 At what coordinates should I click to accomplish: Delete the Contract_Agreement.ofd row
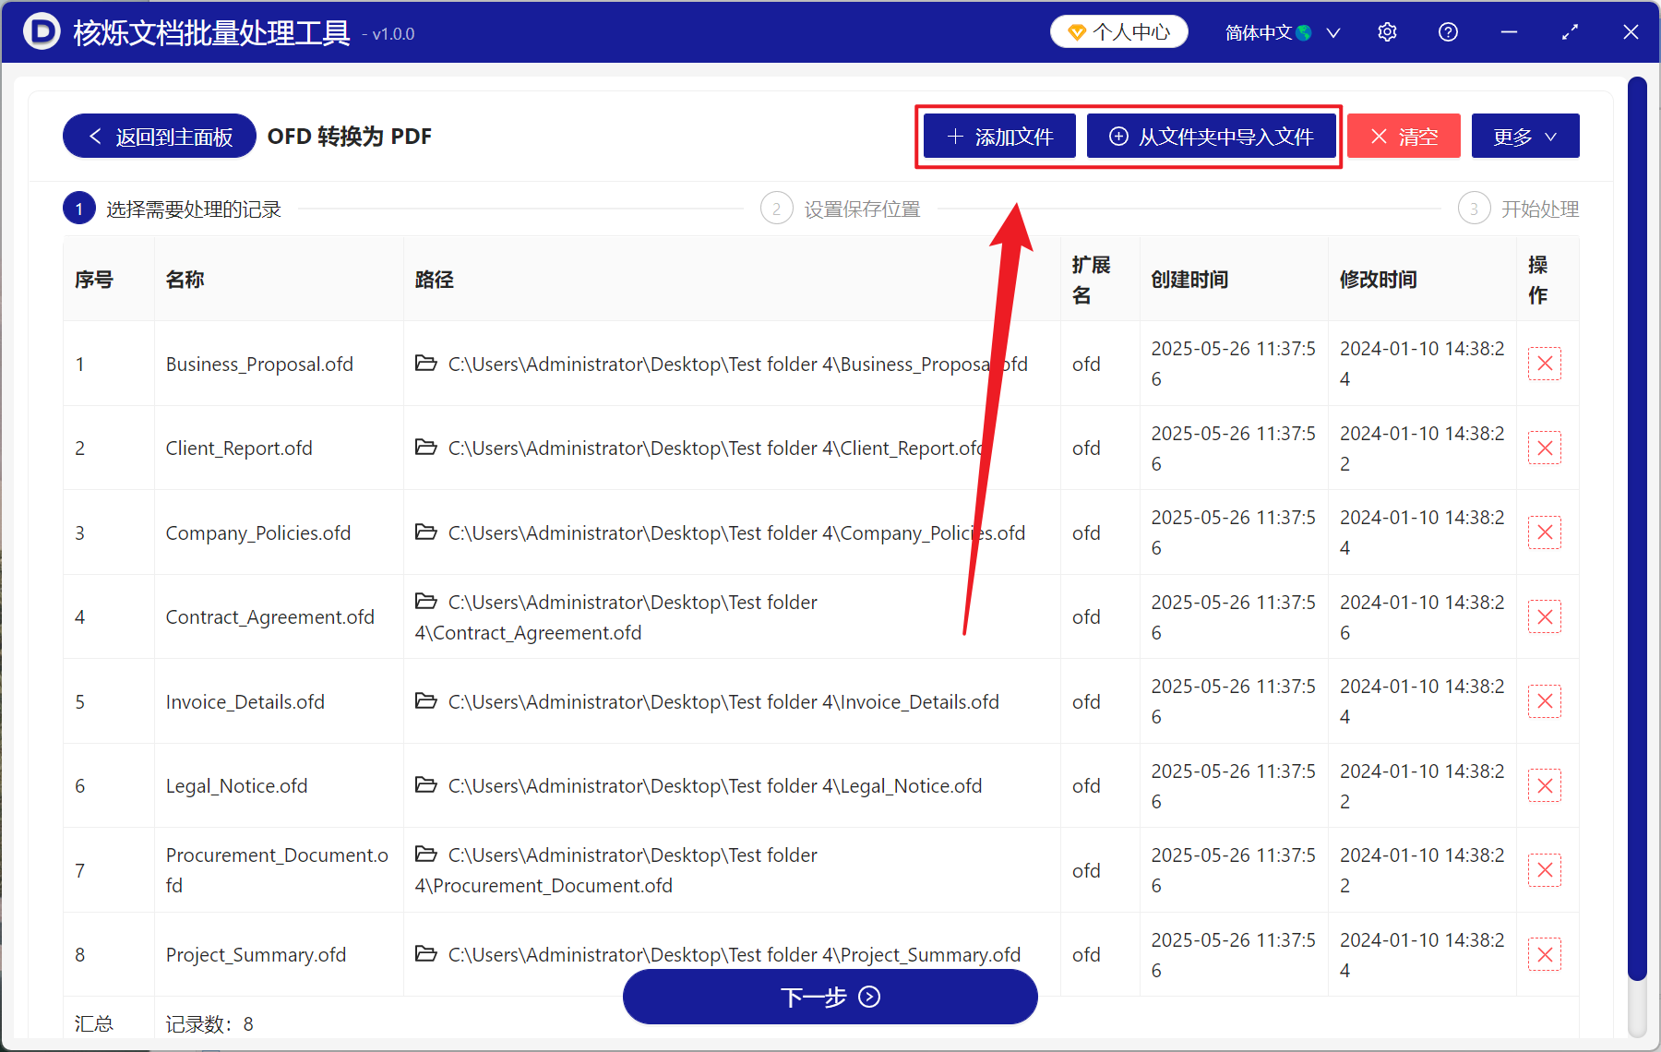[1545, 617]
